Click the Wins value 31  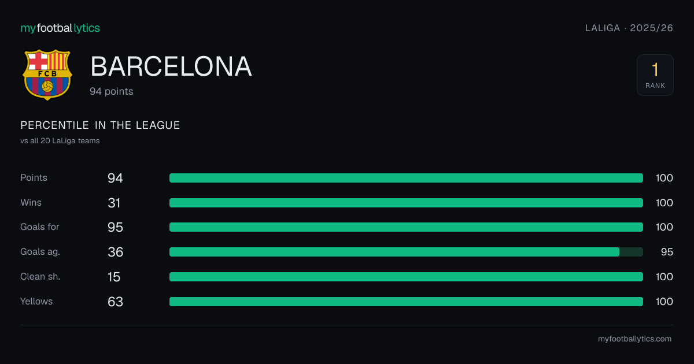tap(114, 203)
